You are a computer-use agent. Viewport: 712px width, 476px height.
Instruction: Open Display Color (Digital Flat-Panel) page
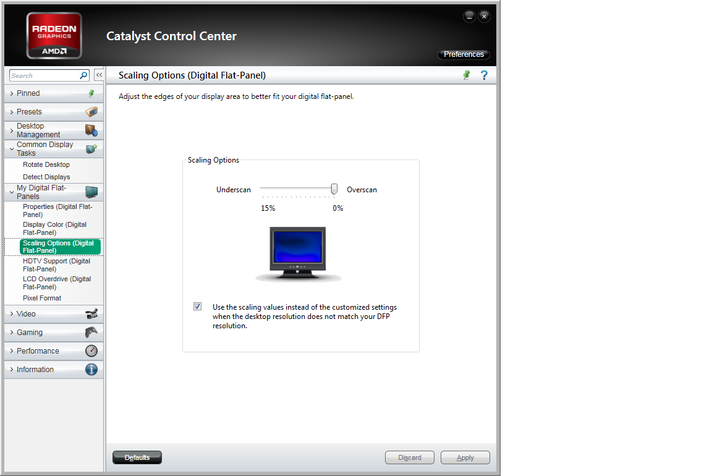pos(54,229)
